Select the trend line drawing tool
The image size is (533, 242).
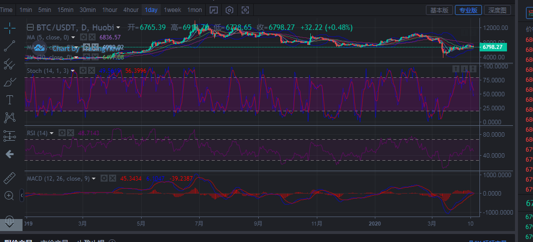coord(10,46)
